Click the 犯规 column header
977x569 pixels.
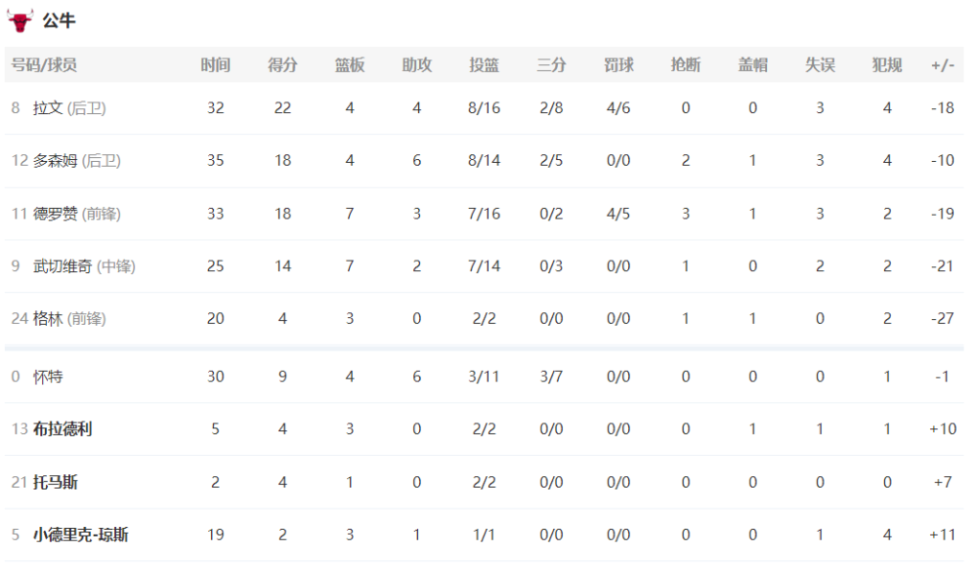[887, 64]
